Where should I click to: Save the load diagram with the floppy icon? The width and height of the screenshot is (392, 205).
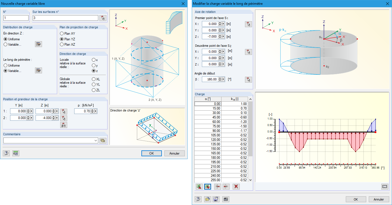coord(216,199)
